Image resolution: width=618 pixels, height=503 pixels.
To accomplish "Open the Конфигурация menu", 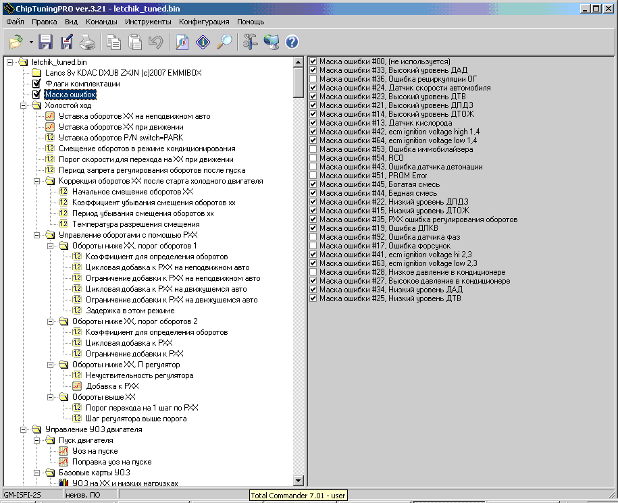I will (x=204, y=22).
